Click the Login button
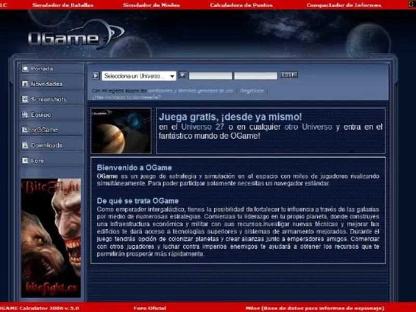This screenshot has width=416, height=312. [x=289, y=75]
